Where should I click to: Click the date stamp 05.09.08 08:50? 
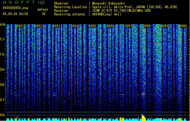[x=15, y=14]
